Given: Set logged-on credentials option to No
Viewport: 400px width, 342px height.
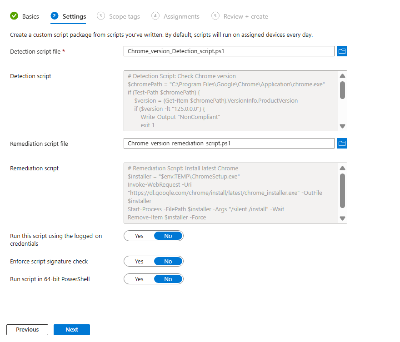Looking at the screenshot, I should click(x=168, y=236).
